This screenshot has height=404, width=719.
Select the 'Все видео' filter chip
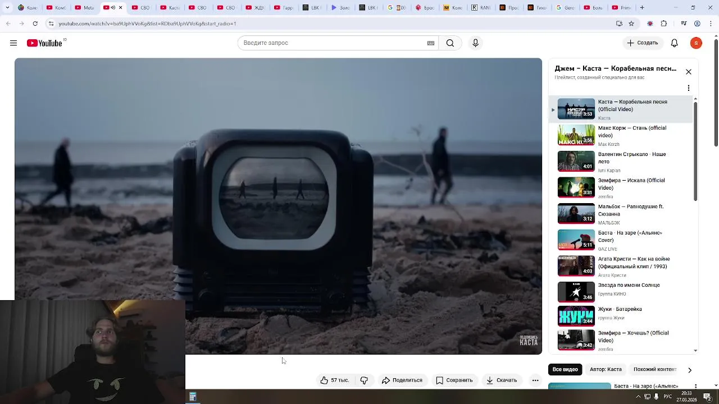point(565,370)
